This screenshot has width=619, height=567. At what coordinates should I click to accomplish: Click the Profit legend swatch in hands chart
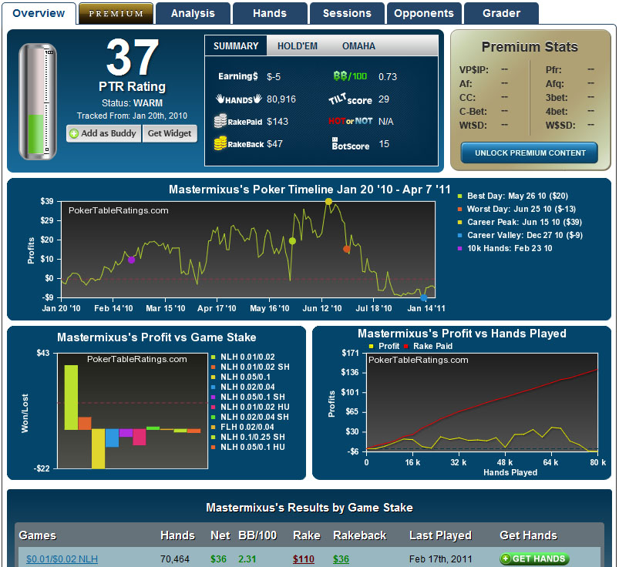point(371,347)
